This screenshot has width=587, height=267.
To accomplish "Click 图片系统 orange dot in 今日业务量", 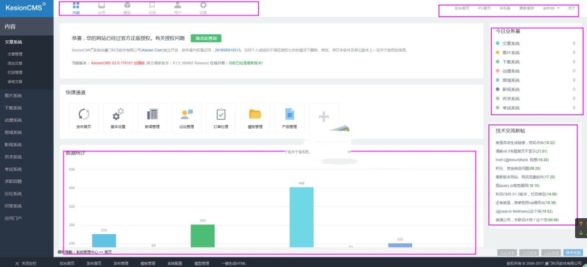I will point(497,53).
